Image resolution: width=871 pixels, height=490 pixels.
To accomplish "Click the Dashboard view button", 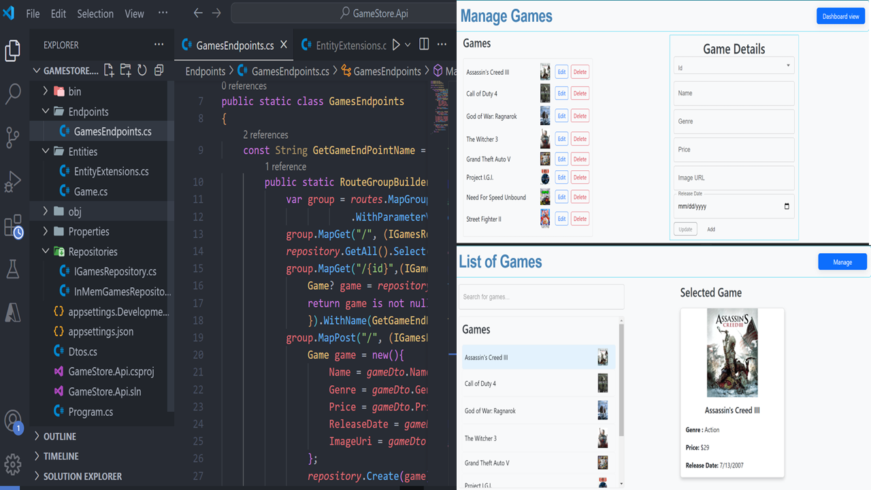I will click(840, 16).
